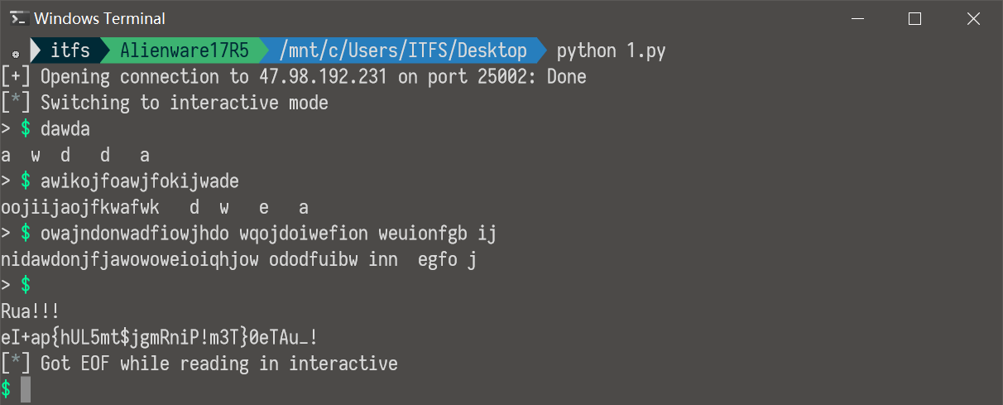
Task: Click the cursor block on the last prompt
Action: pyautogui.click(x=26, y=389)
